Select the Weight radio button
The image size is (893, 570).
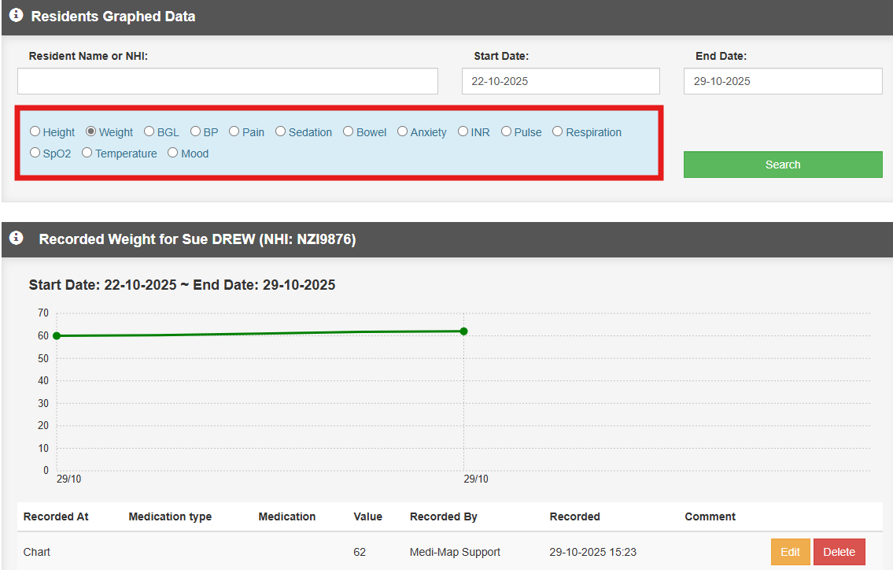tap(91, 132)
